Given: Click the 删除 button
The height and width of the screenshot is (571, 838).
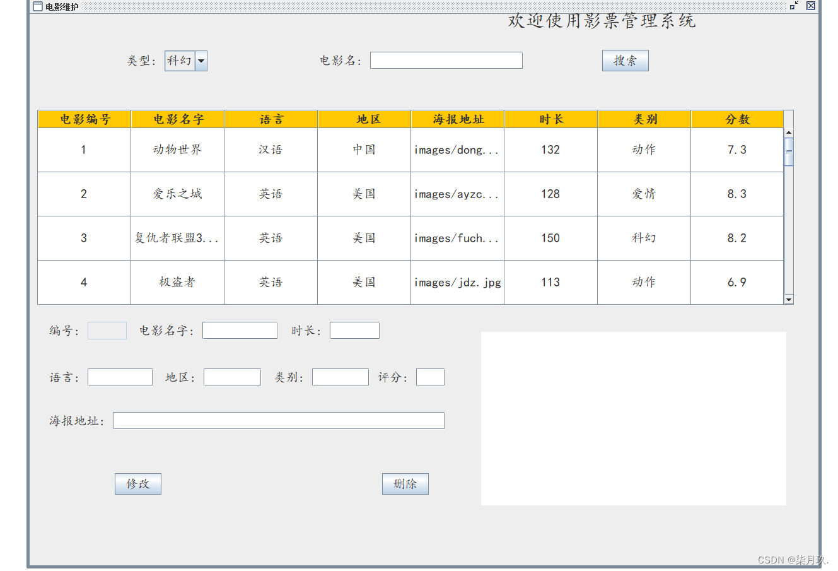Looking at the screenshot, I should pyautogui.click(x=405, y=484).
